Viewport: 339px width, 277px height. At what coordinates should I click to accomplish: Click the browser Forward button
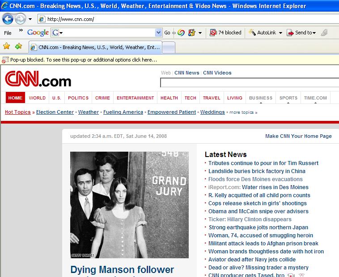tap(20, 19)
